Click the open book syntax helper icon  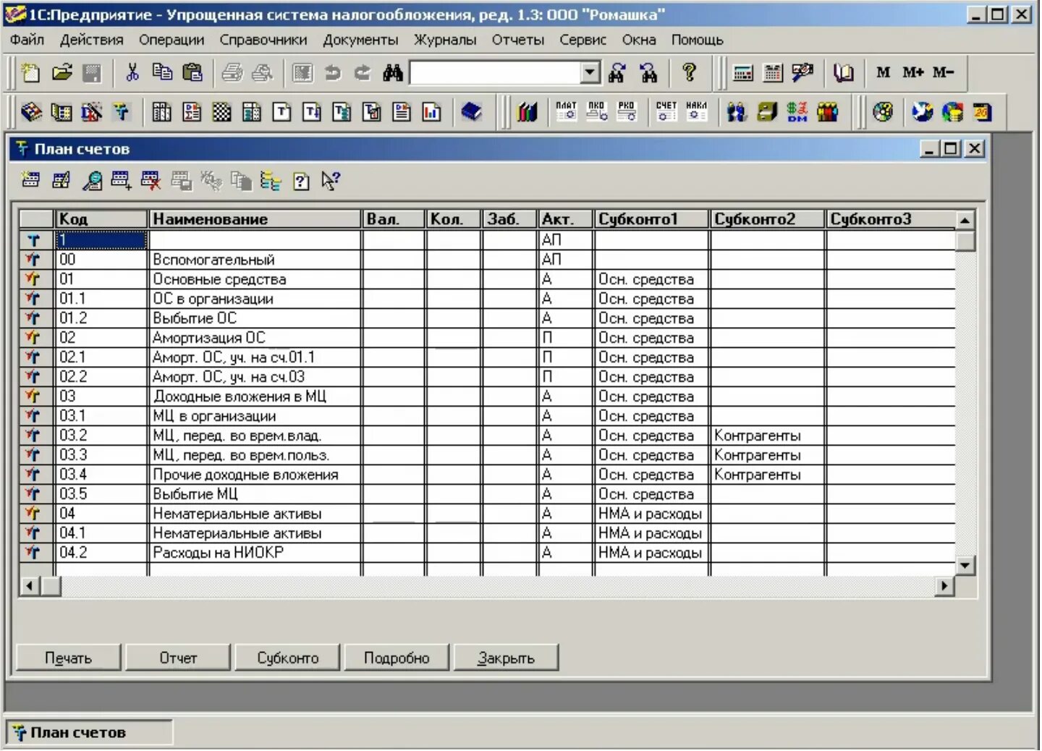coord(843,72)
